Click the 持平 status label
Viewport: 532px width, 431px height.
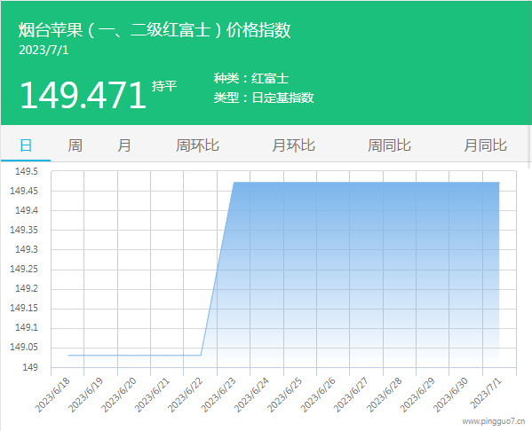[164, 86]
